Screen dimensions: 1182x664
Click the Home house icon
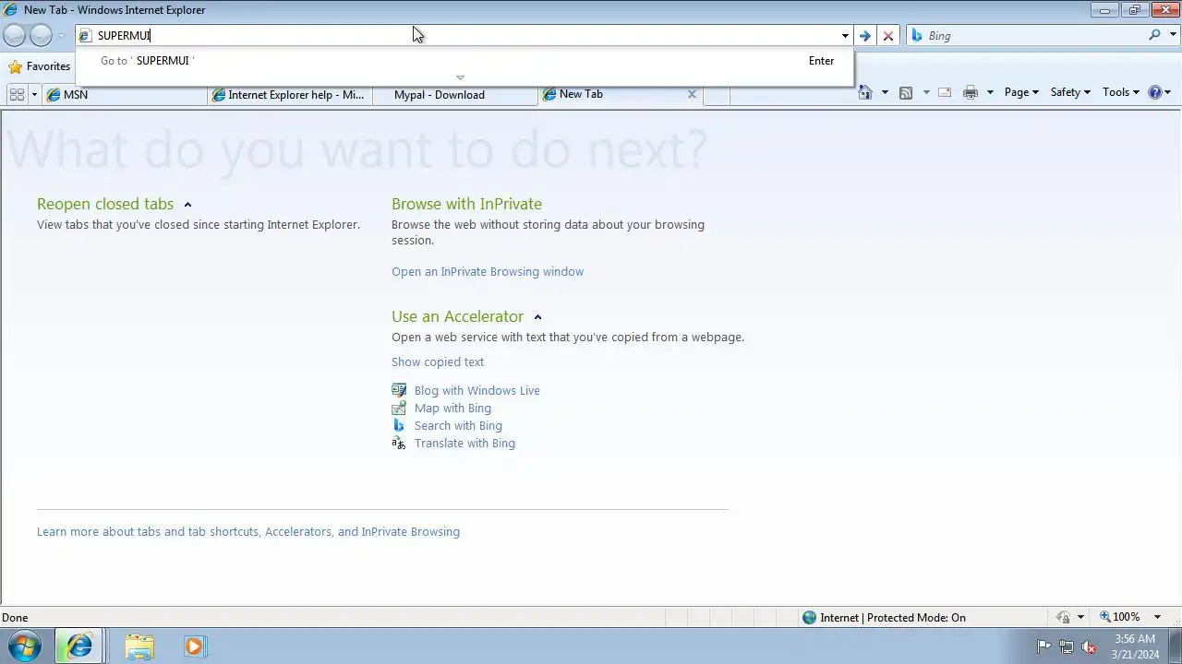865,92
